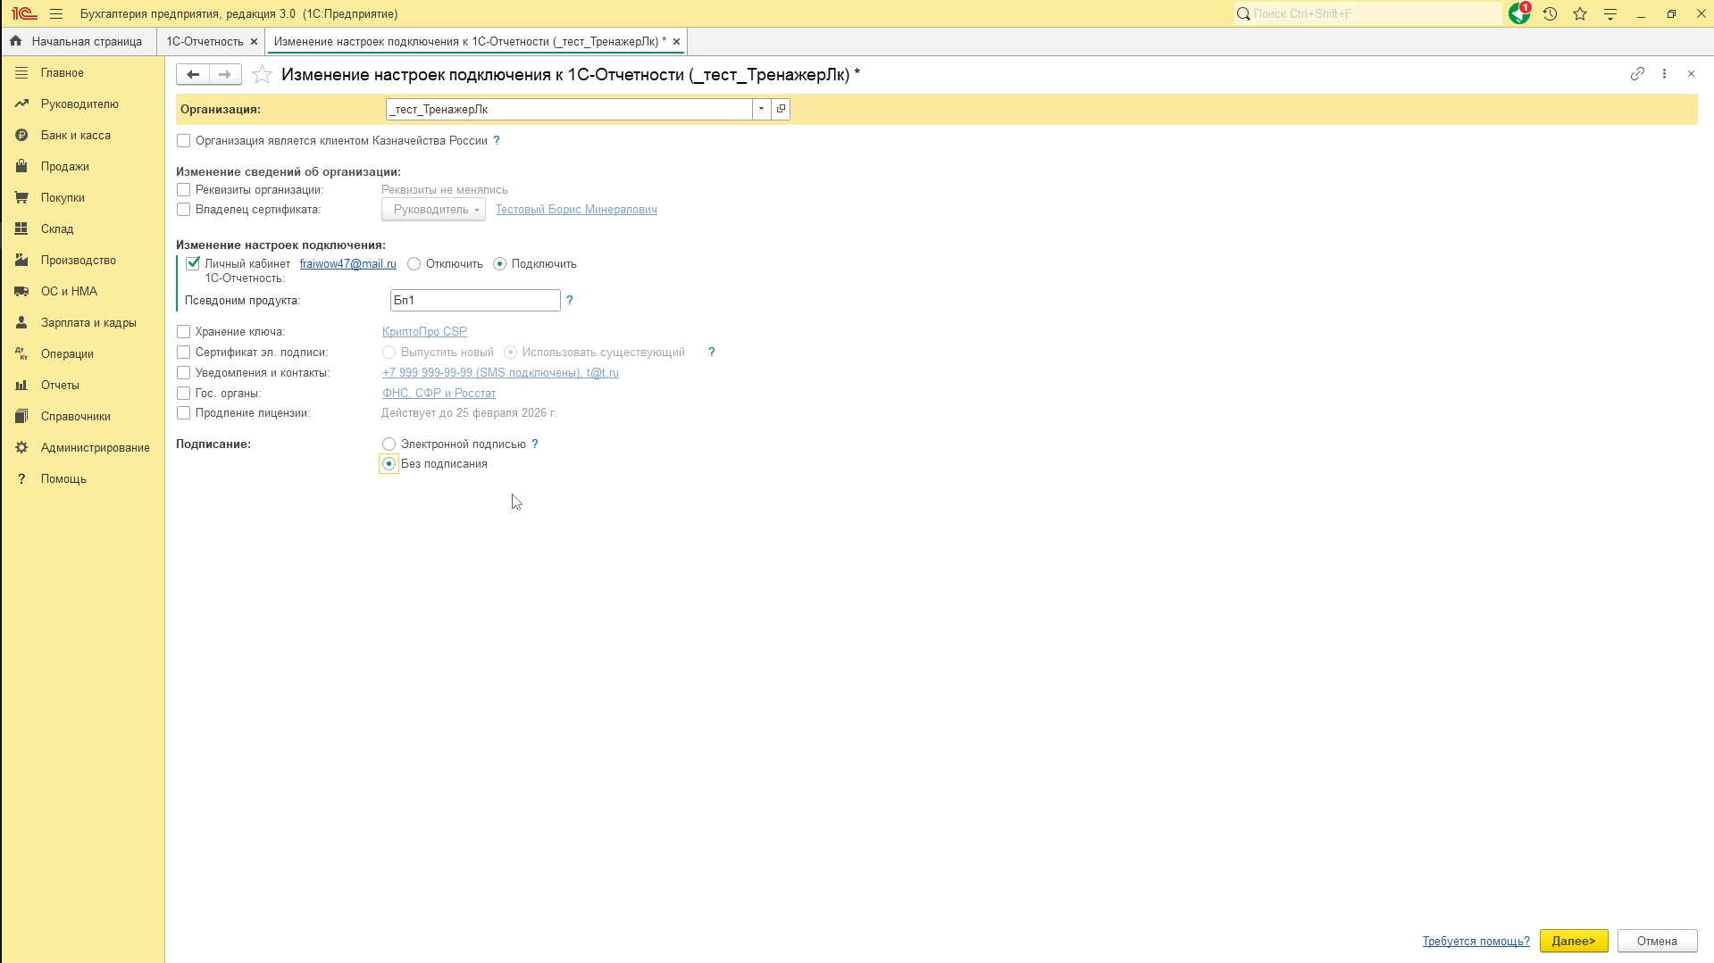Close the 1С-Отчетность tab

click(x=254, y=42)
